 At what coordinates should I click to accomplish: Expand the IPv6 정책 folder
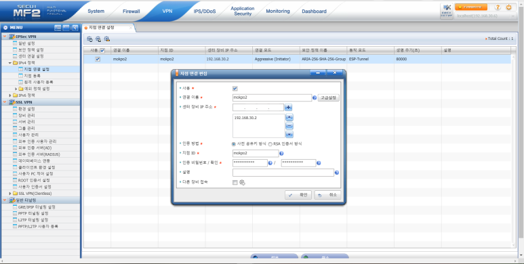[10, 95]
